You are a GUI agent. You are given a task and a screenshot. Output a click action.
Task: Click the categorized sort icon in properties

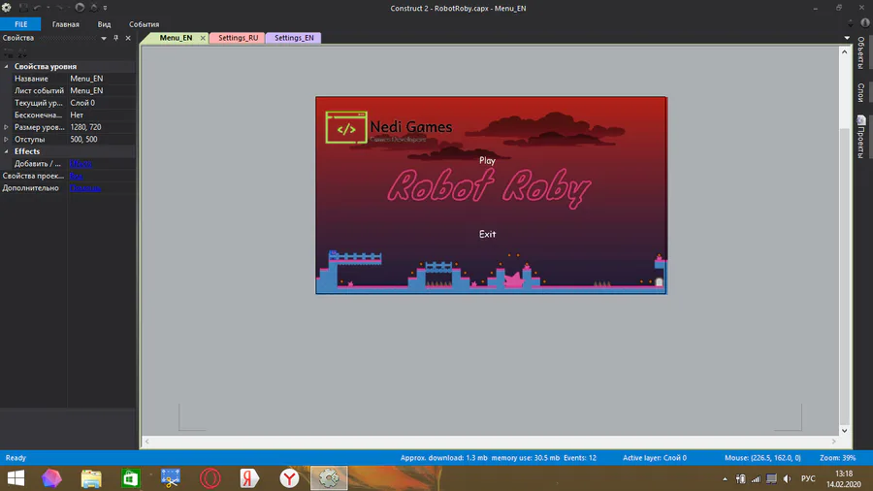coord(8,53)
